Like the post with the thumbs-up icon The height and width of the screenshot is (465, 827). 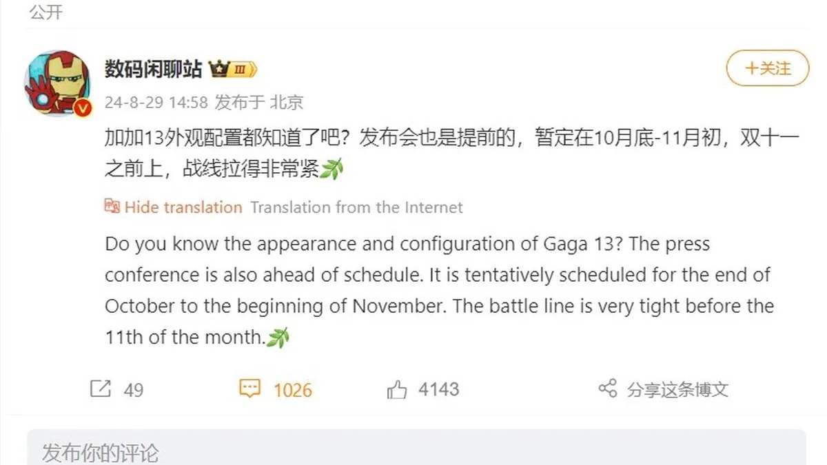(x=397, y=390)
